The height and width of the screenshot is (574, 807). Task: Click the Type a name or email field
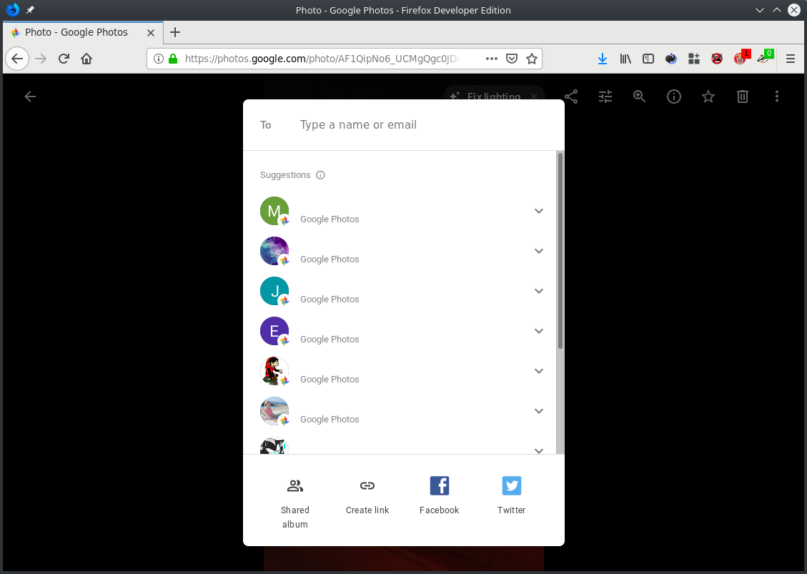[x=358, y=124]
